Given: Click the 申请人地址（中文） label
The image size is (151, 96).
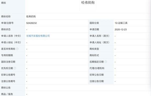Looking at the screenshot, I should point(11,42).
